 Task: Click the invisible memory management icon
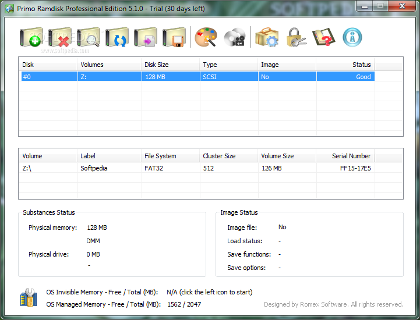[29, 297]
